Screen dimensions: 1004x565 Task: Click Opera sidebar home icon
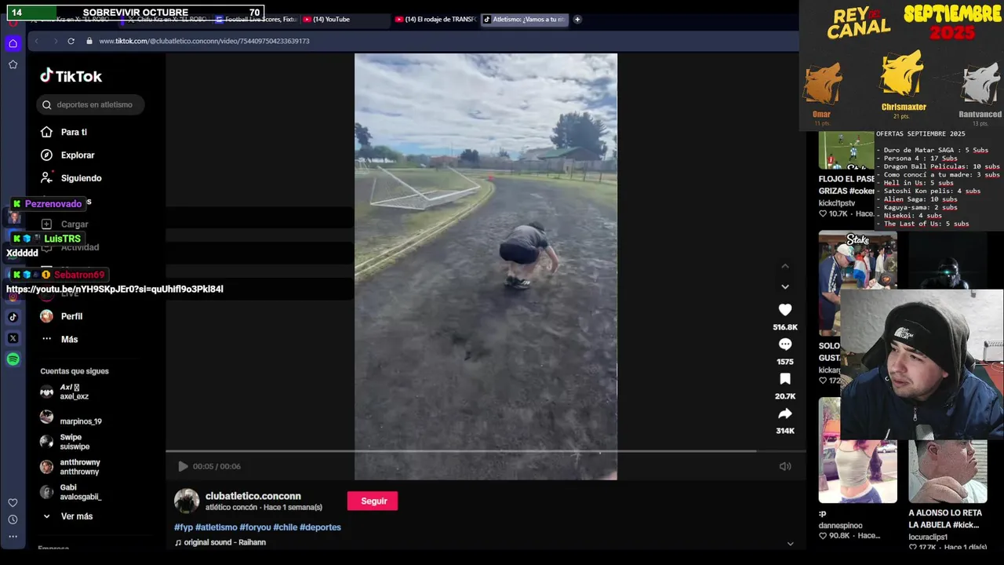[13, 43]
